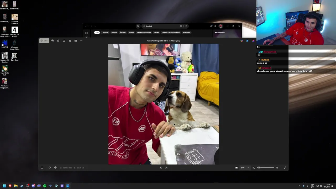Open the WhatsApp Video desktop file
336x189 pixels.
click(4, 32)
